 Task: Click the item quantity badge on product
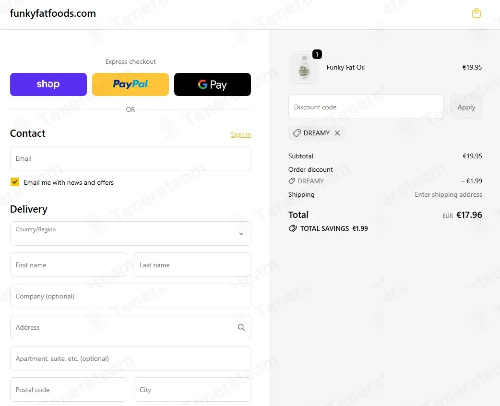317,55
